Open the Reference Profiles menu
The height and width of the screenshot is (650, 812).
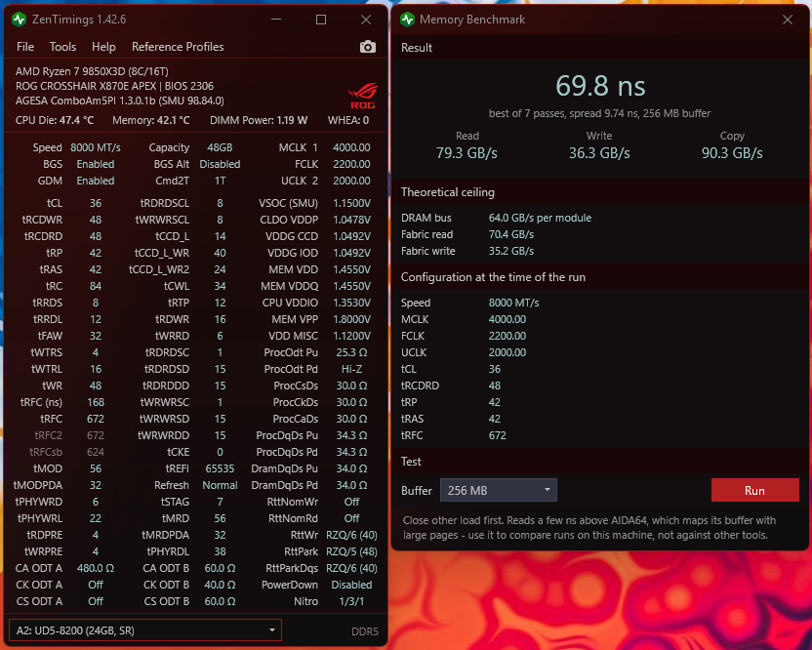(178, 47)
